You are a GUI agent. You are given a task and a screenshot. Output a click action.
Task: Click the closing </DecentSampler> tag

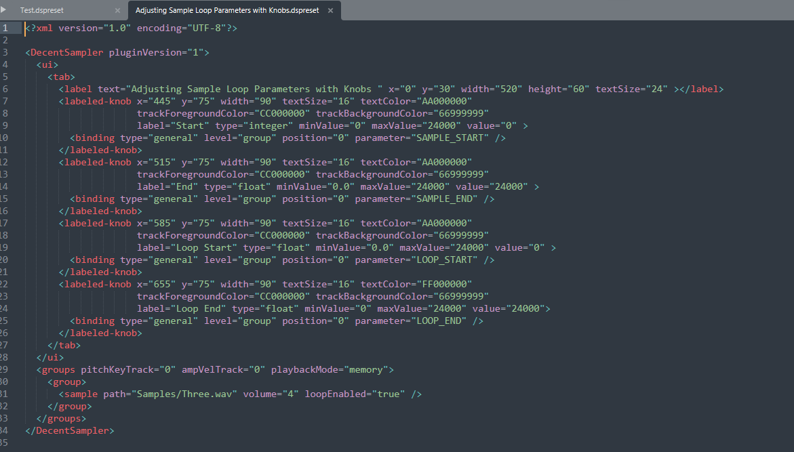coord(70,431)
